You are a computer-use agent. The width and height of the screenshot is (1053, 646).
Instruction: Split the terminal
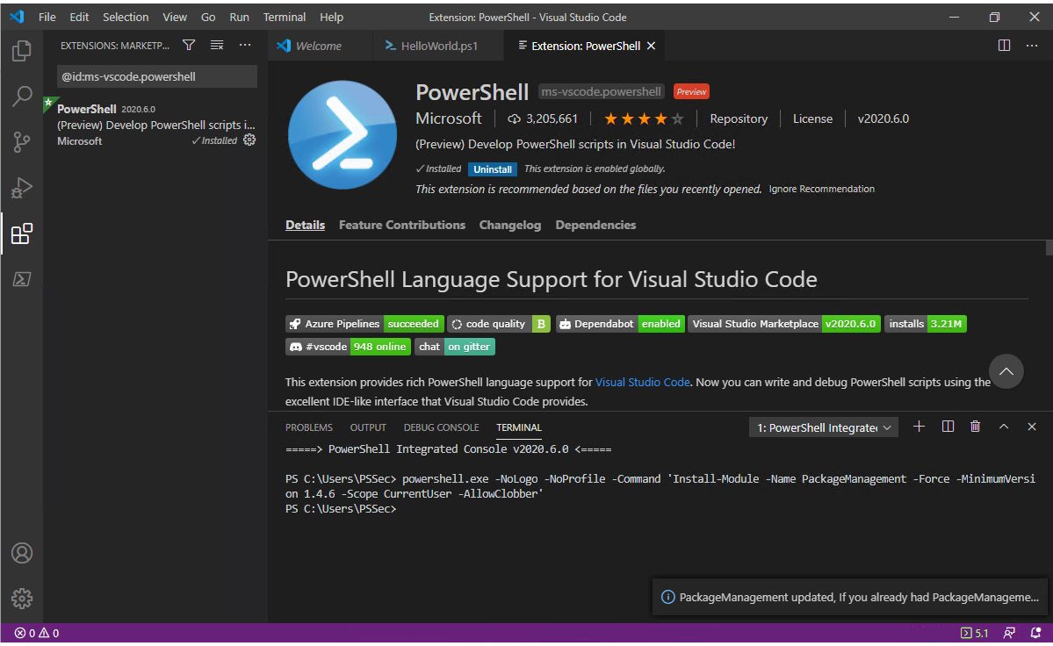click(947, 426)
